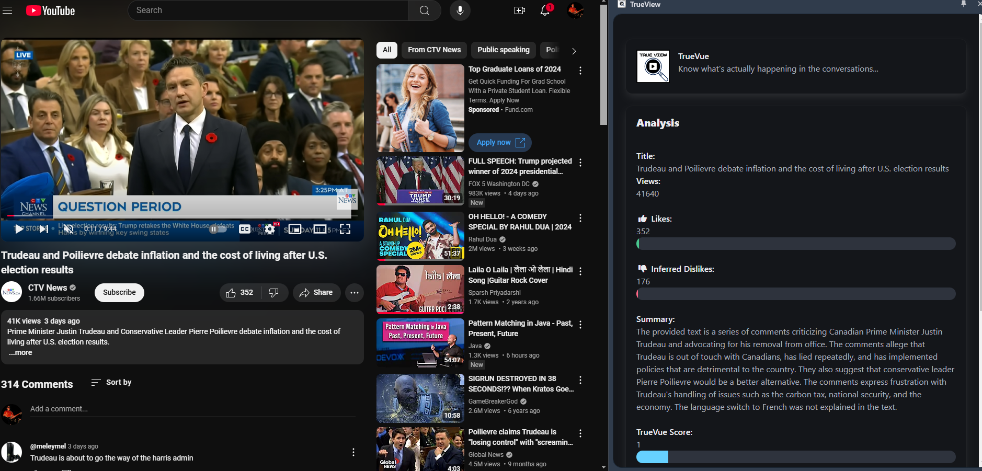Select the From CTV News chip
Screen dimensions: 982x471
(435, 50)
